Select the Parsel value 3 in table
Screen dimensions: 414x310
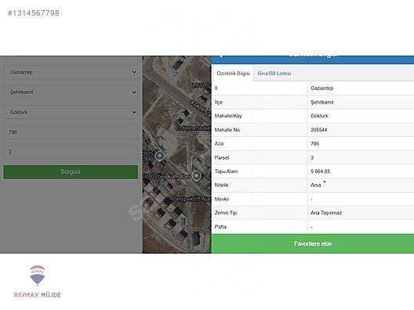[312, 157]
